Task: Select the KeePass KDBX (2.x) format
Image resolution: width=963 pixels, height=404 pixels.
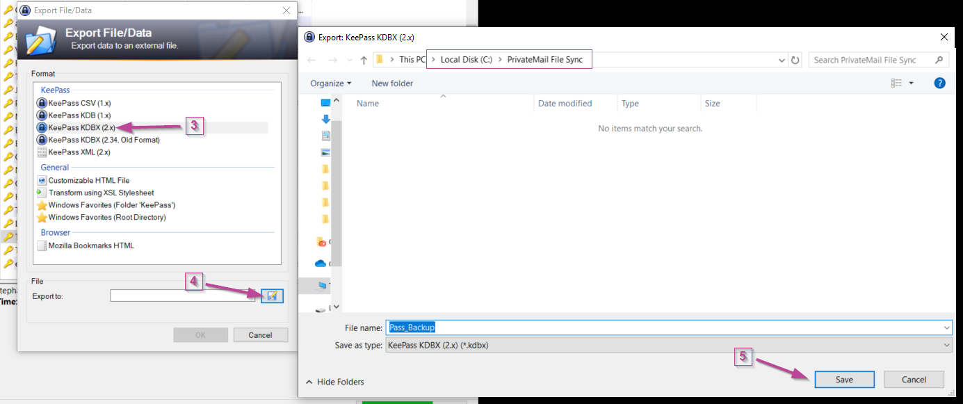Action: point(81,127)
